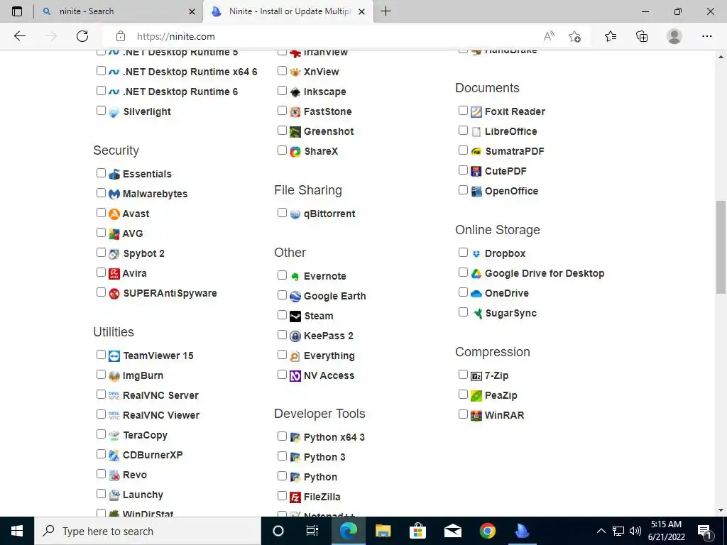Open File Explorer from the taskbar
Viewport: 727px width, 545px height.
coord(383,531)
